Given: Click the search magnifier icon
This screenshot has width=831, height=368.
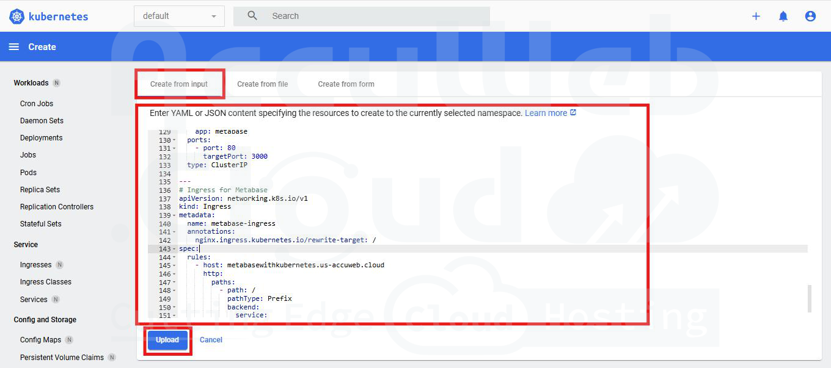Looking at the screenshot, I should click(252, 16).
